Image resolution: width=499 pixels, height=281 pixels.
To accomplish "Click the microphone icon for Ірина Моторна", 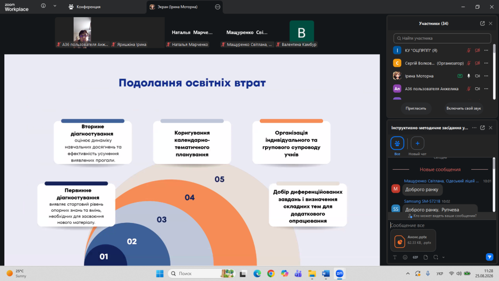I will (x=469, y=76).
